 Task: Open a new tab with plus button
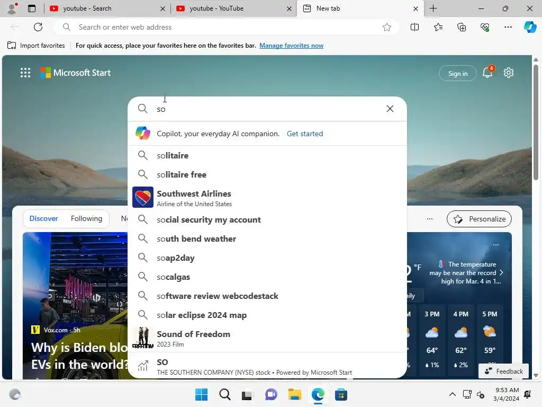[433, 8]
